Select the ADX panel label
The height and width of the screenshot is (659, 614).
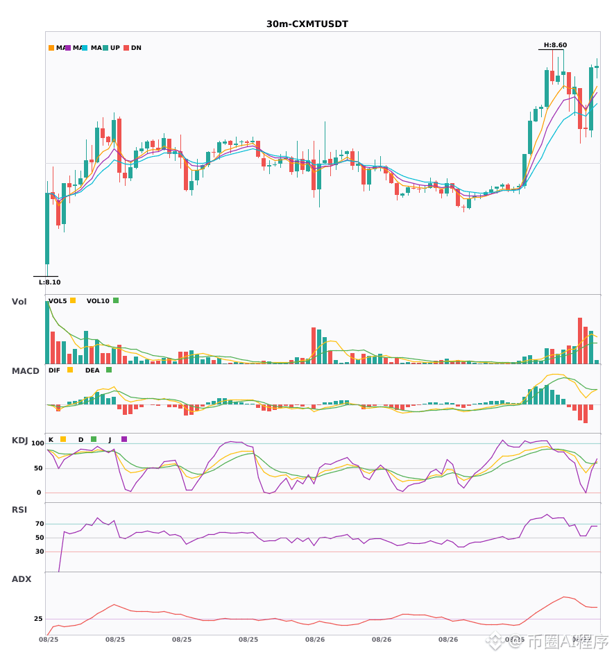coord(22,579)
